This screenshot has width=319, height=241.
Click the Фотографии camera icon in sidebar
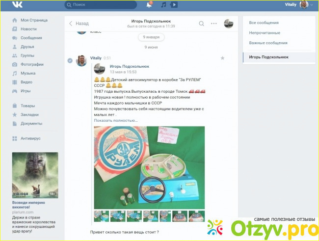pos(15,64)
